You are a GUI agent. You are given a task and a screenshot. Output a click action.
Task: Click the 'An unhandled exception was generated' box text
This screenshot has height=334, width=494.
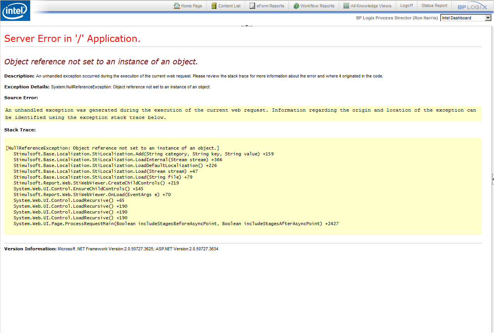(x=241, y=114)
